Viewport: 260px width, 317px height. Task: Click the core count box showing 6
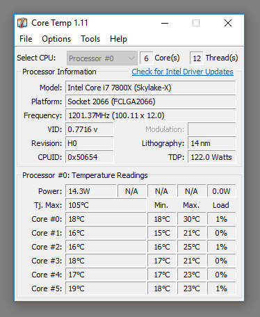point(146,58)
